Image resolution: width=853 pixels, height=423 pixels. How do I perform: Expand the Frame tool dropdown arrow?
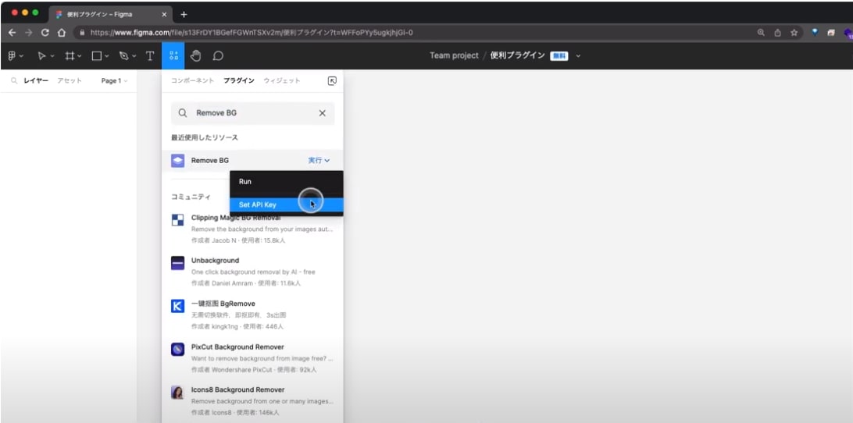[80, 56]
